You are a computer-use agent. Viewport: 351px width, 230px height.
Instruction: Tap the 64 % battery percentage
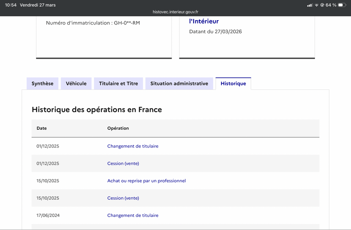point(331,5)
